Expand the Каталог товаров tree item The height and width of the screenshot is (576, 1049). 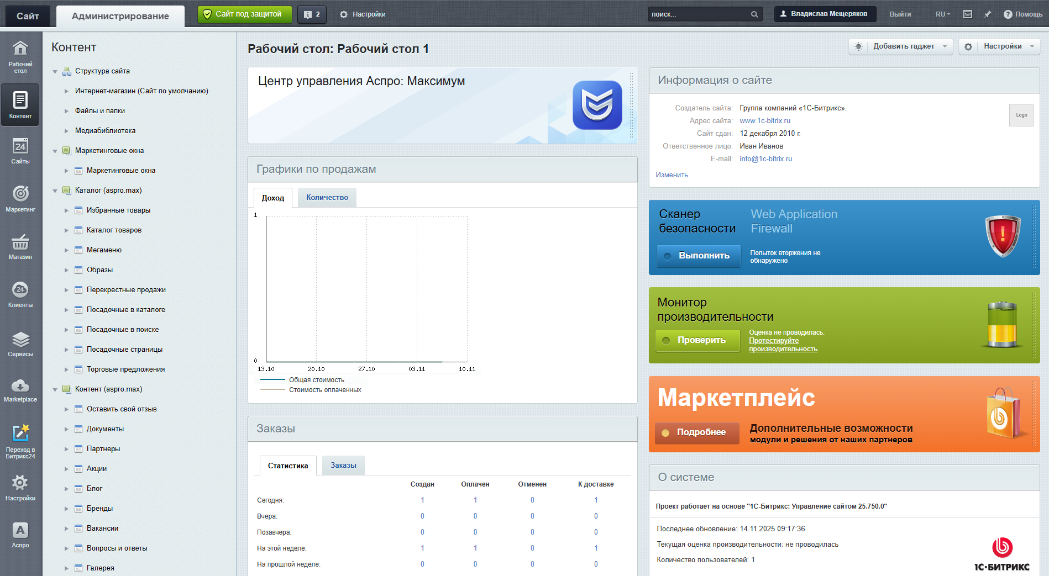66,230
